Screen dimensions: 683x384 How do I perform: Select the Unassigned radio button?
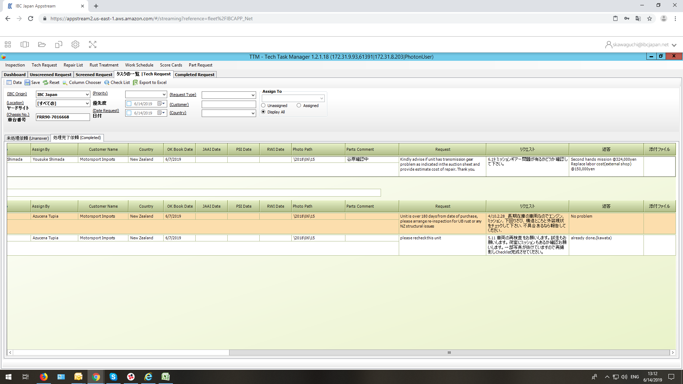[x=263, y=106]
